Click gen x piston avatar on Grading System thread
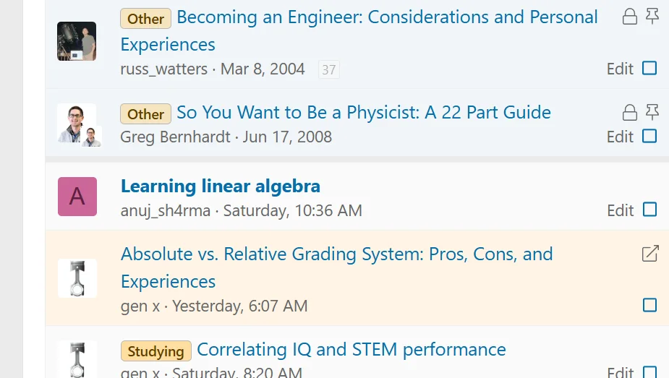Viewport: 669px width, 378px height. point(77,278)
